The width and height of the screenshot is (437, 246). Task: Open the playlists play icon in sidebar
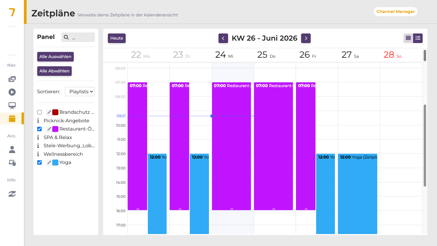(x=12, y=92)
